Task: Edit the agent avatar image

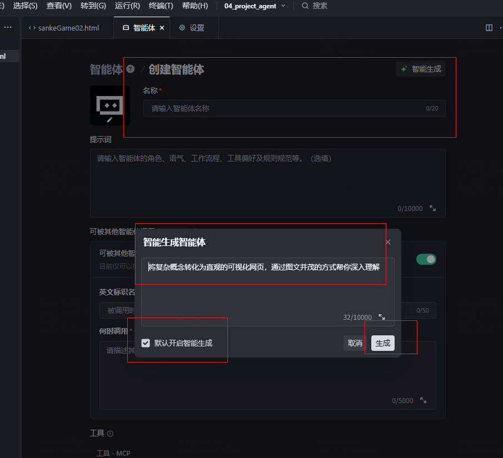Action: pyautogui.click(x=109, y=105)
